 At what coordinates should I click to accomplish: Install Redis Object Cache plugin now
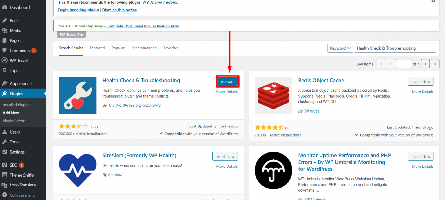tap(421, 82)
